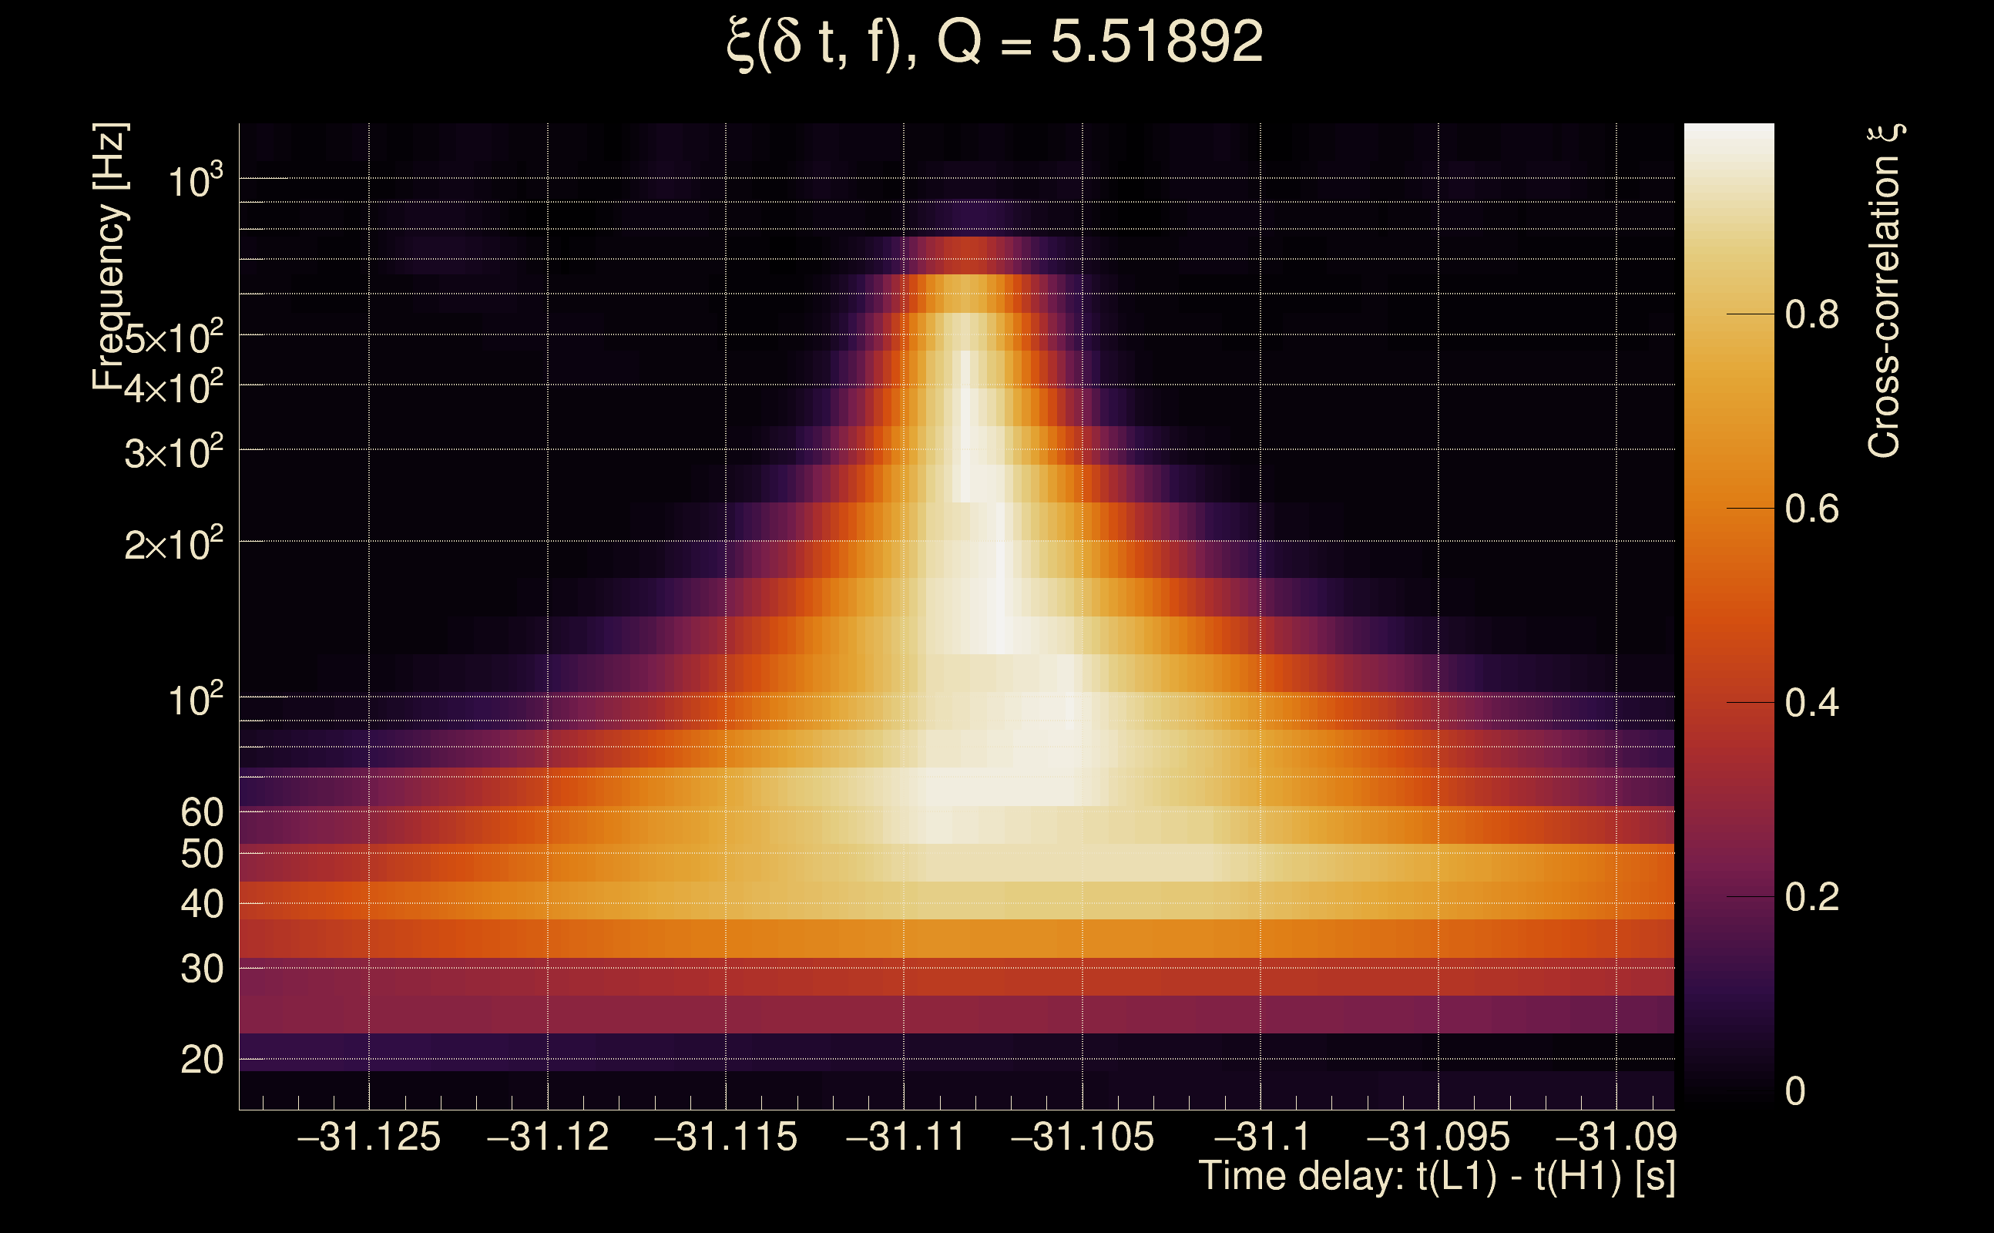Click the time delay t(L1) - t(H1) axis title
The width and height of the screenshot is (1994, 1233).
1436,1177
